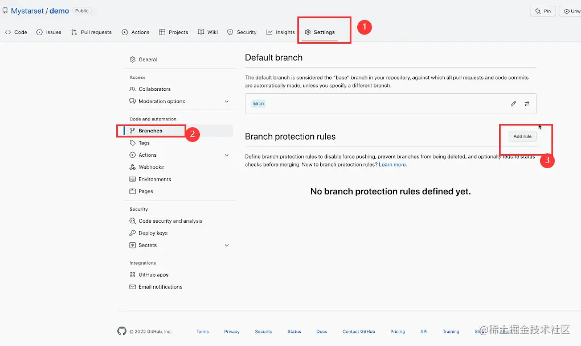Rename default branch with pencil icon
This screenshot has height=346, width=581.
(x=513, y=103)
